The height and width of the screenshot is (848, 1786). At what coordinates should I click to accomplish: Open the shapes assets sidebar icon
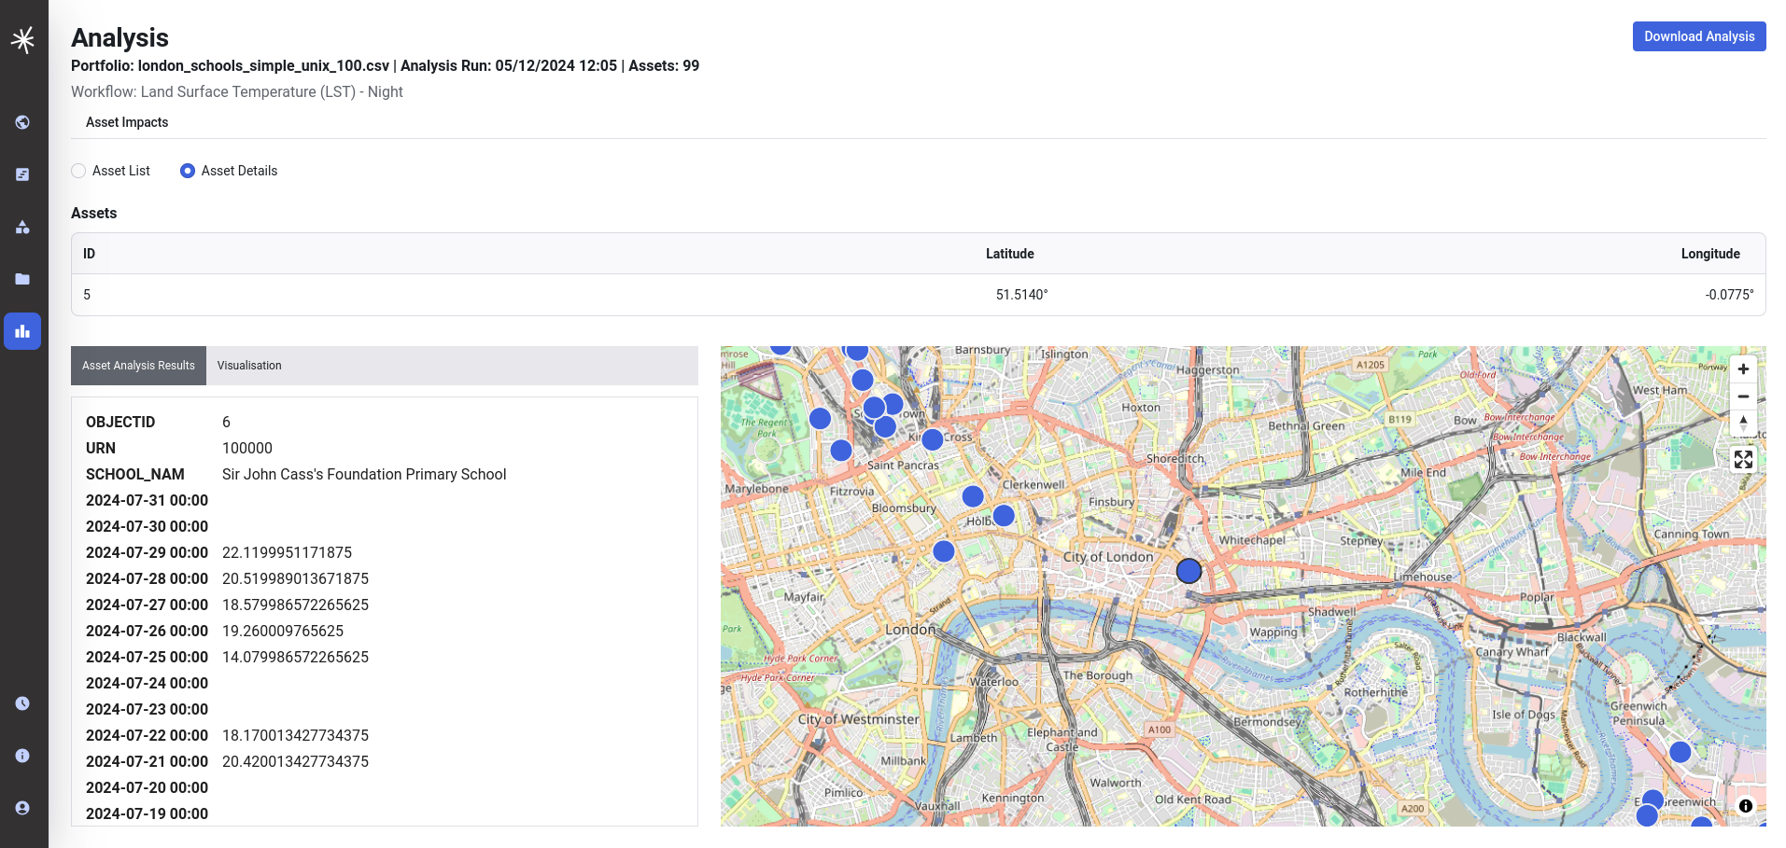(22, 227)
